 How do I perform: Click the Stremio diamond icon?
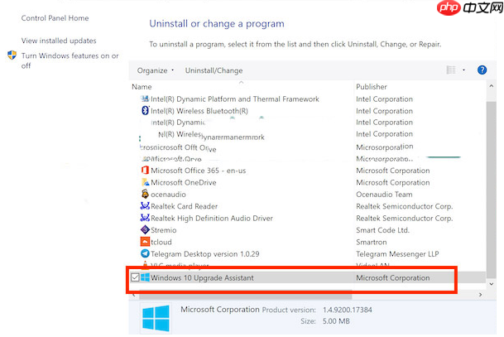[145, 229]
